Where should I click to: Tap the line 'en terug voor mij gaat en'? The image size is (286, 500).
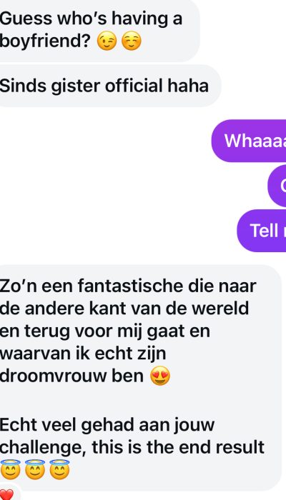click(x=104, y=331)
